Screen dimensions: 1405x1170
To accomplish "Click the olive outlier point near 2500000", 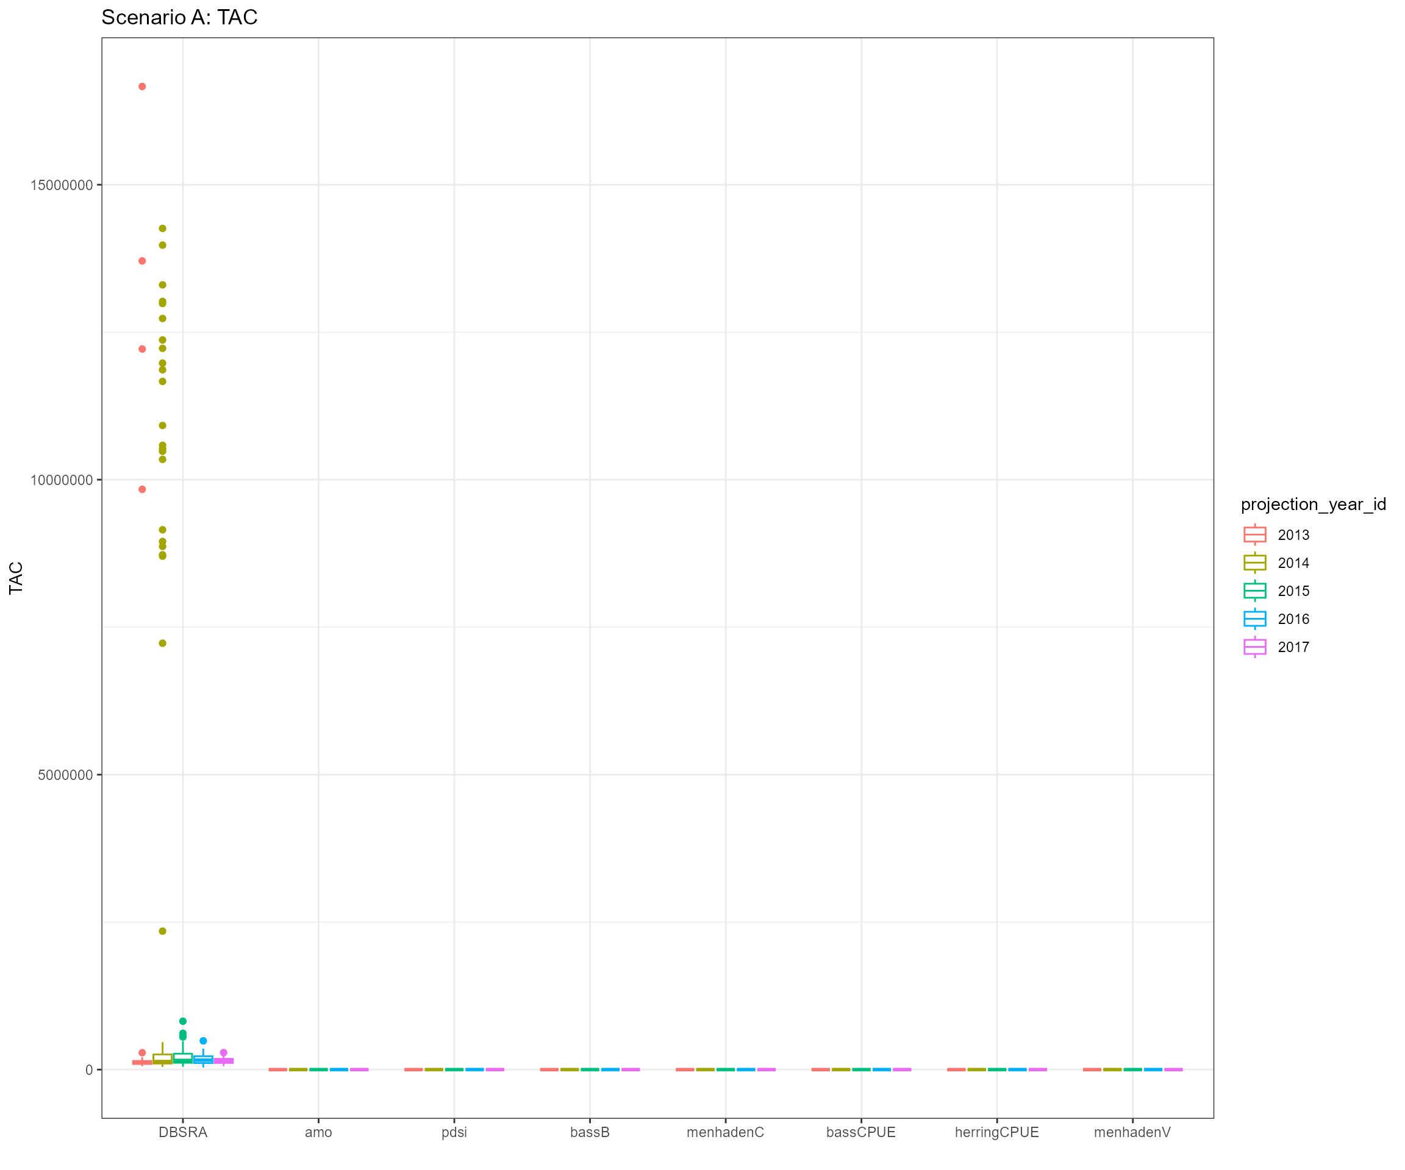I will click(x=163, y=931).
